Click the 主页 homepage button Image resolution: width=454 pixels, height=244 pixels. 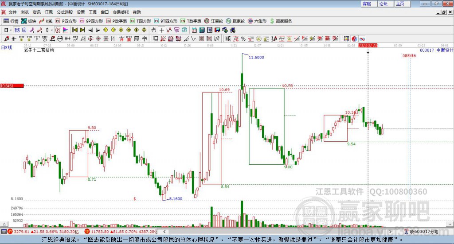(402, 4)
